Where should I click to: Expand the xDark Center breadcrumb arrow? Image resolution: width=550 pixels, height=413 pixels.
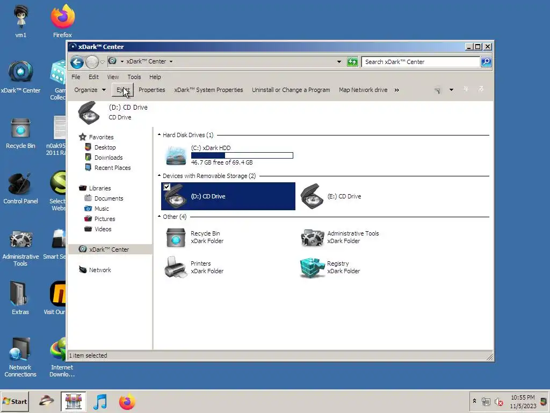point(171,61)
